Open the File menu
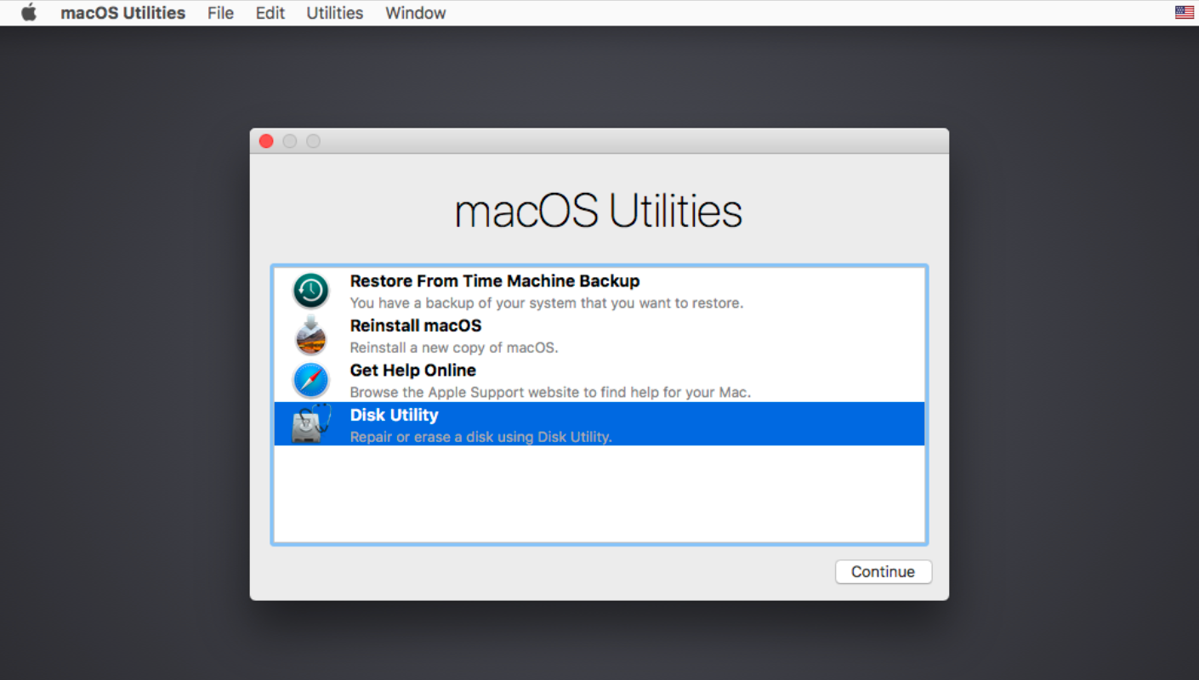Screen dimensions: 1199x680 [x=220, y=13]
